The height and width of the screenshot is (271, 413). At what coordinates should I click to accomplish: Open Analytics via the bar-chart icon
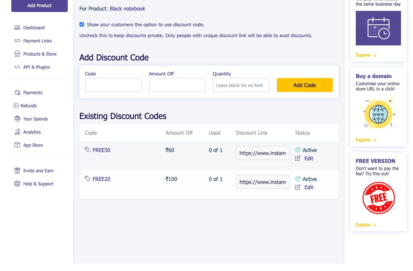(17, 132)
